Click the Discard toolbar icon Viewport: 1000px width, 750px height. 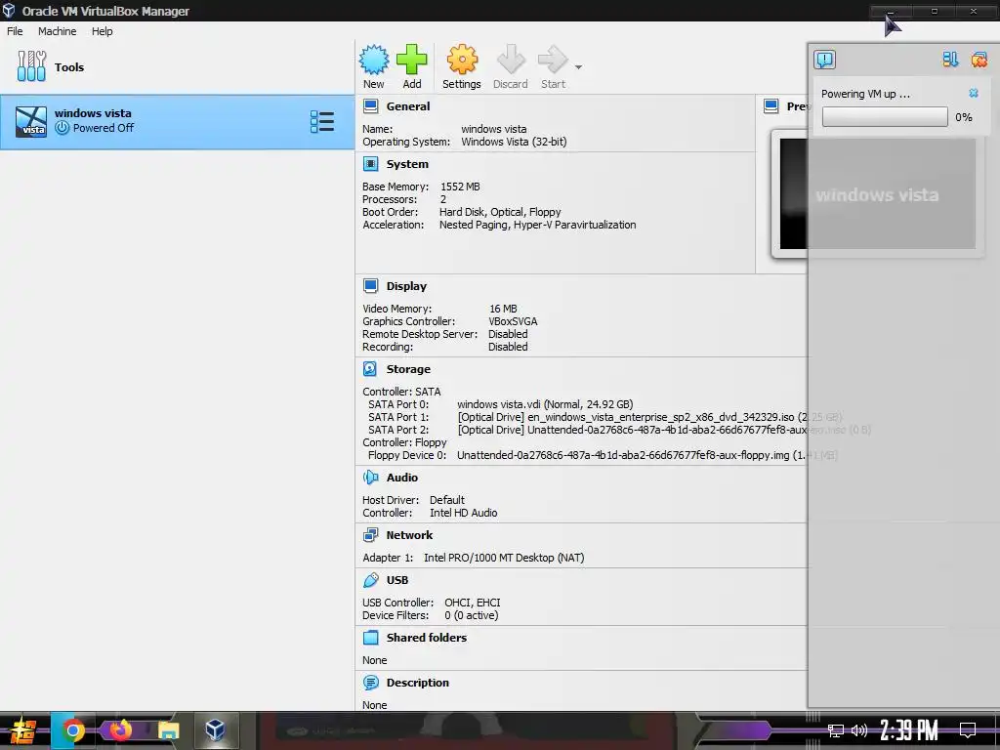pos(510,60)
